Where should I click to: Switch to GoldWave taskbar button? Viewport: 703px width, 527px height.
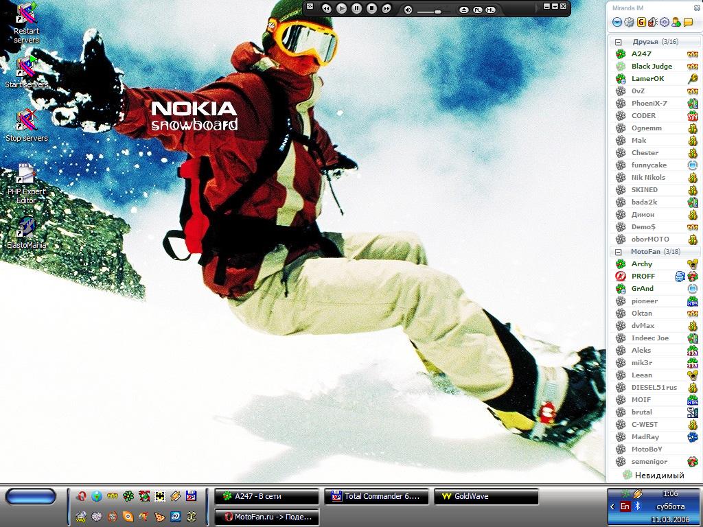(486, 497)
